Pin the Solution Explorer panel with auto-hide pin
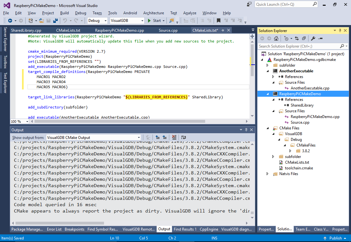Screen dimensions: 351x242 pyautogui.click(x=340, y=30)
